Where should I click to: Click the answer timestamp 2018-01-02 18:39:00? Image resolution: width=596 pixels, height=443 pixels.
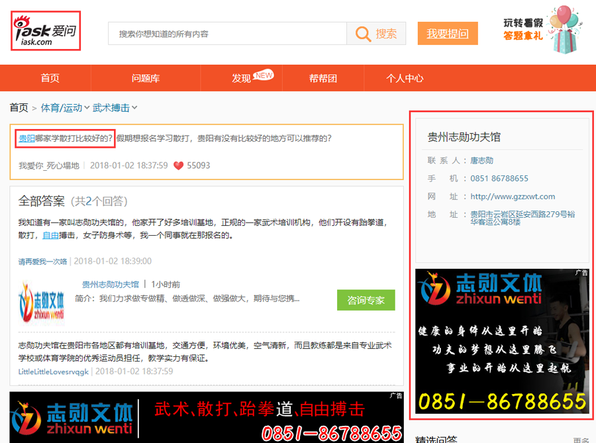pyautogui.click(x=113, y=262)
